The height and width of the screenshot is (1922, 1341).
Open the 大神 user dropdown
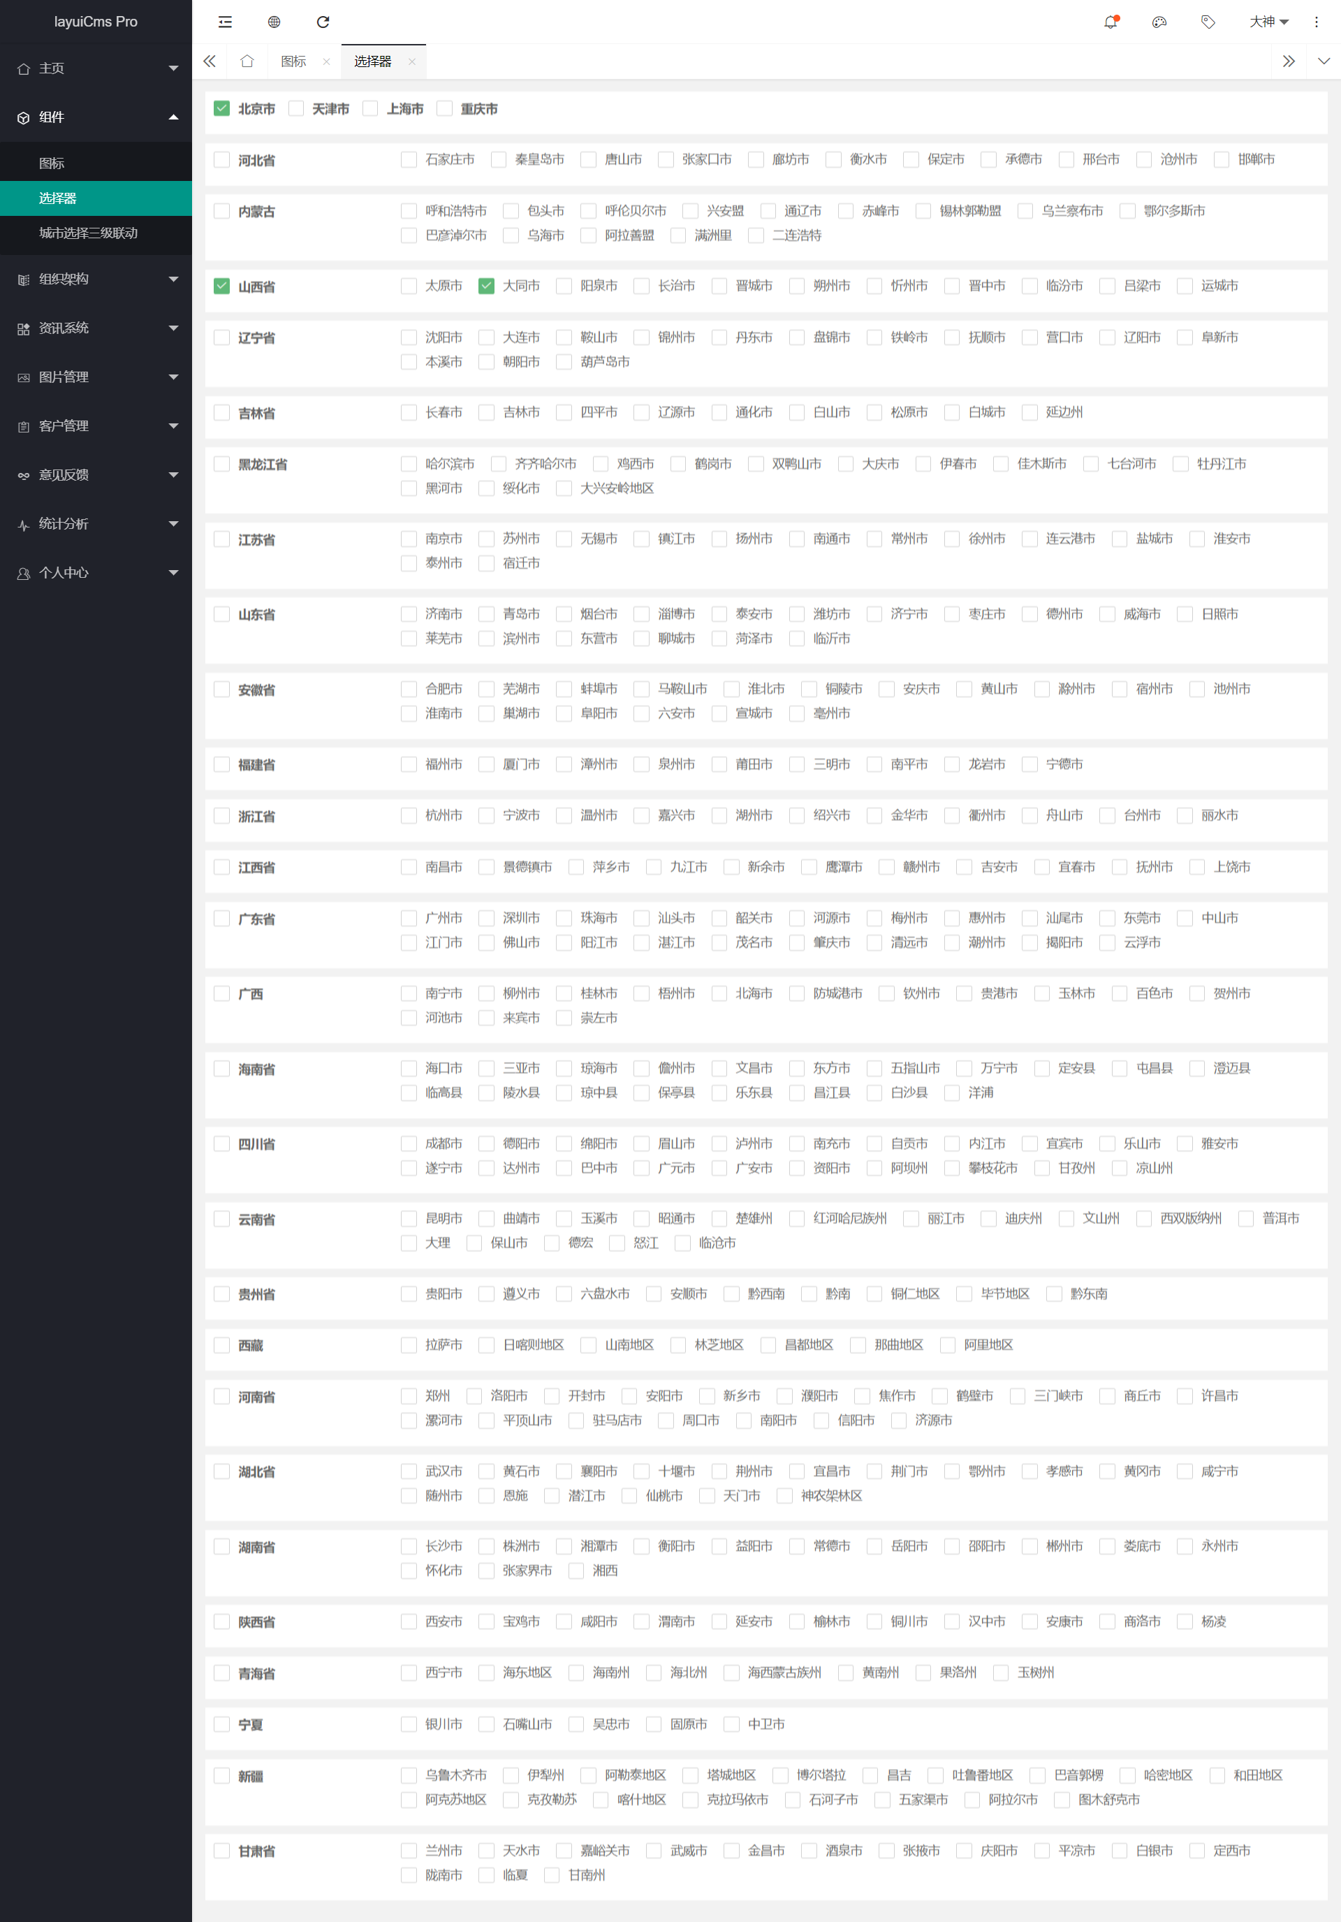coord(1268,22)
